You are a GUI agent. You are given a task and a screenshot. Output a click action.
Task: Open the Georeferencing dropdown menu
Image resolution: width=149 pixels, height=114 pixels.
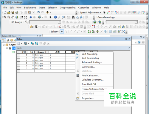[x=106, y=17]
